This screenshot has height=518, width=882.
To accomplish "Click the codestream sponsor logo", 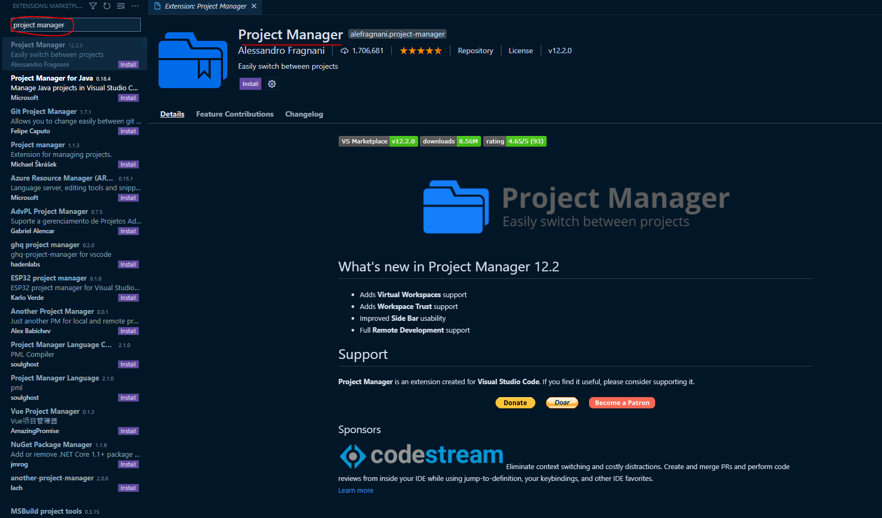I will 421,456.
